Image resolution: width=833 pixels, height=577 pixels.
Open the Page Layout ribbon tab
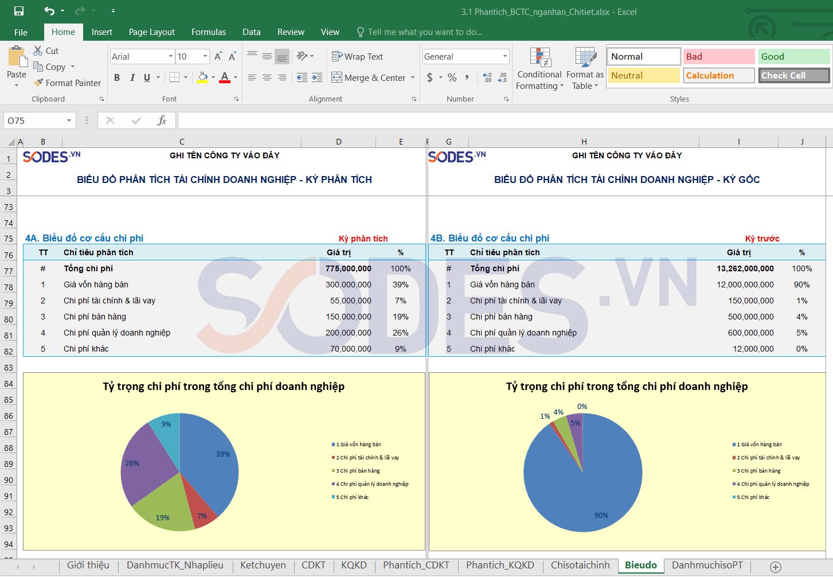click(151, 32)
